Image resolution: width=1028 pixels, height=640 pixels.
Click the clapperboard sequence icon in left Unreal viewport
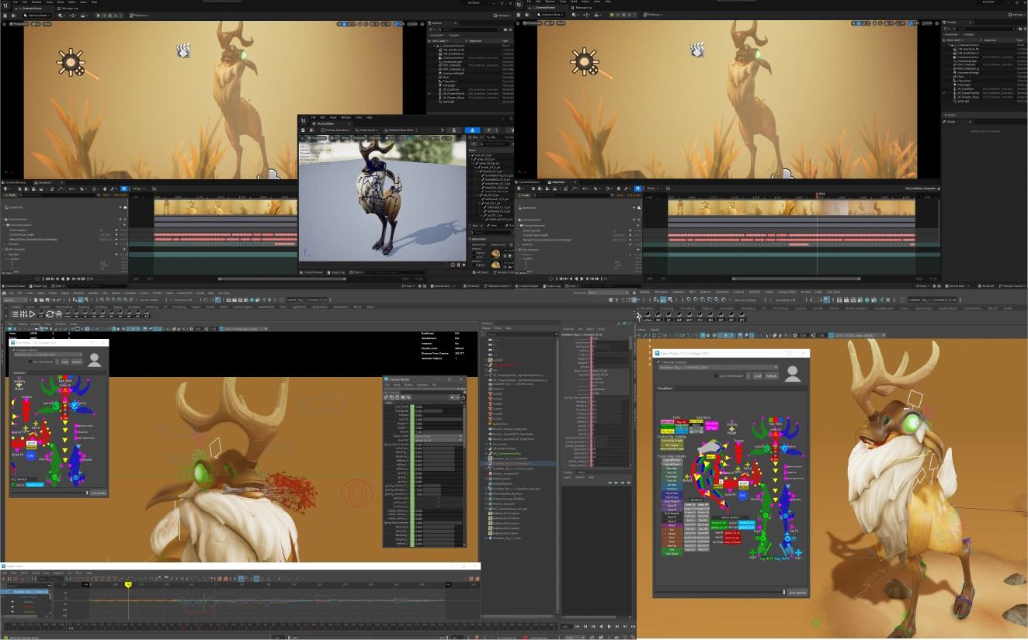183,51
